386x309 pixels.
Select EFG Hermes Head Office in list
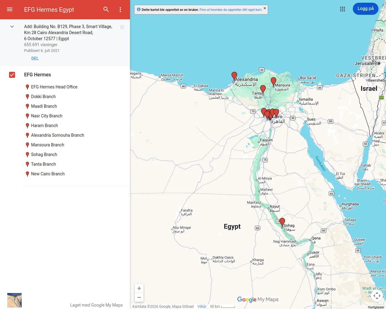(54, 87)
